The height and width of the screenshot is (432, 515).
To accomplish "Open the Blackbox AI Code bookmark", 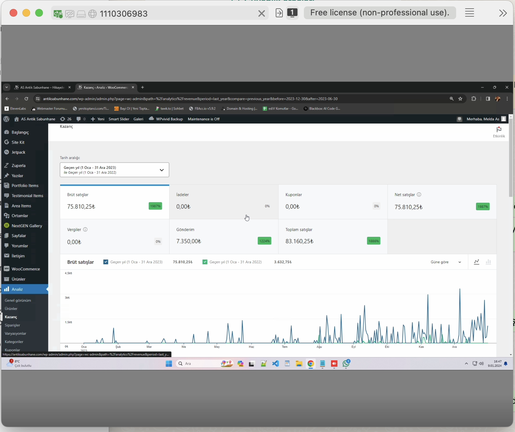I will (322, 109).
